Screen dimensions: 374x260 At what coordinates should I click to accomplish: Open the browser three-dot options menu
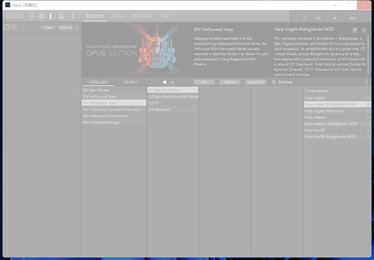tap(366, 82)
